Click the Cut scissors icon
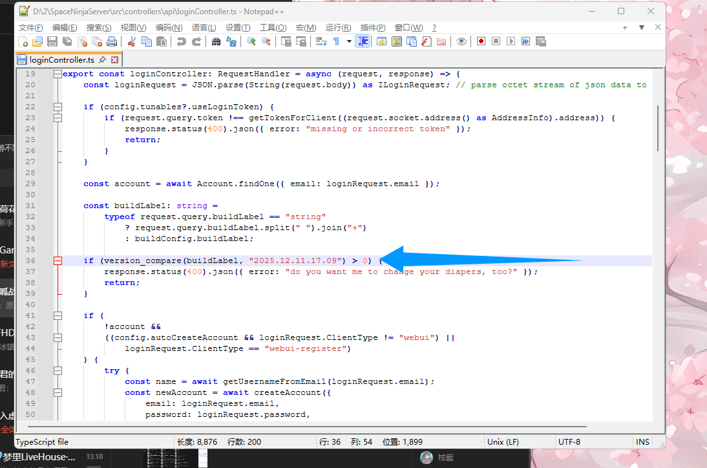 point(132,41)
